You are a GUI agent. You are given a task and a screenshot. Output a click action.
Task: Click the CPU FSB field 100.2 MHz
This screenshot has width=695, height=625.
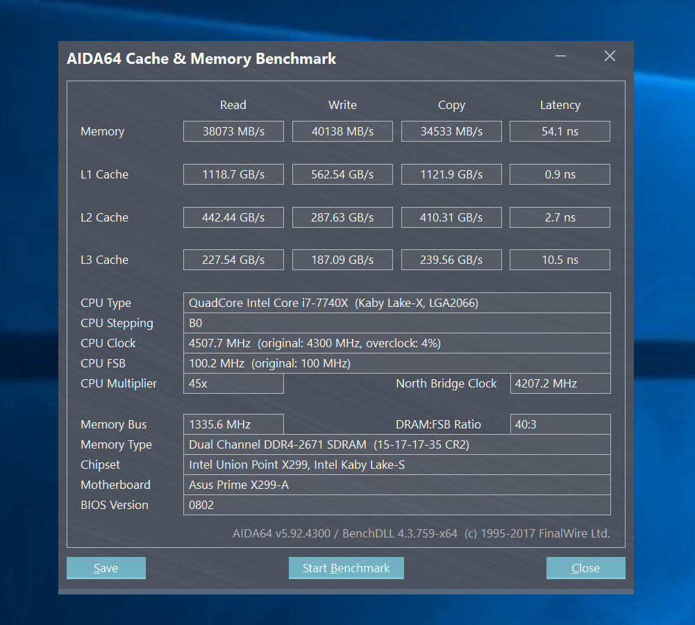tap(397, 363)
